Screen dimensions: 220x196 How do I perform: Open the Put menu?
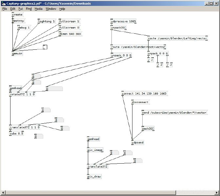click(21, 9)
